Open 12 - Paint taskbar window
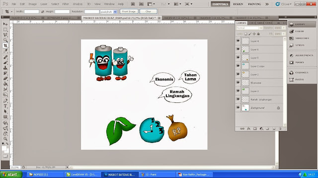Image resolution: width=318 pixels, height=178 pixels. point(157,175)
